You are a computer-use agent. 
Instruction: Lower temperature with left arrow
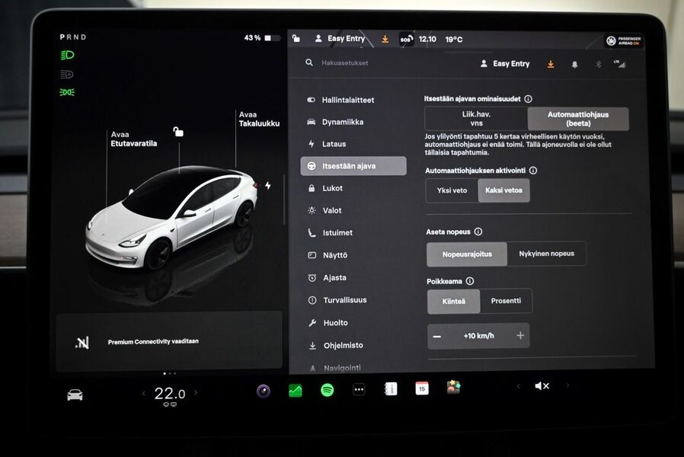tap(143, 393)
